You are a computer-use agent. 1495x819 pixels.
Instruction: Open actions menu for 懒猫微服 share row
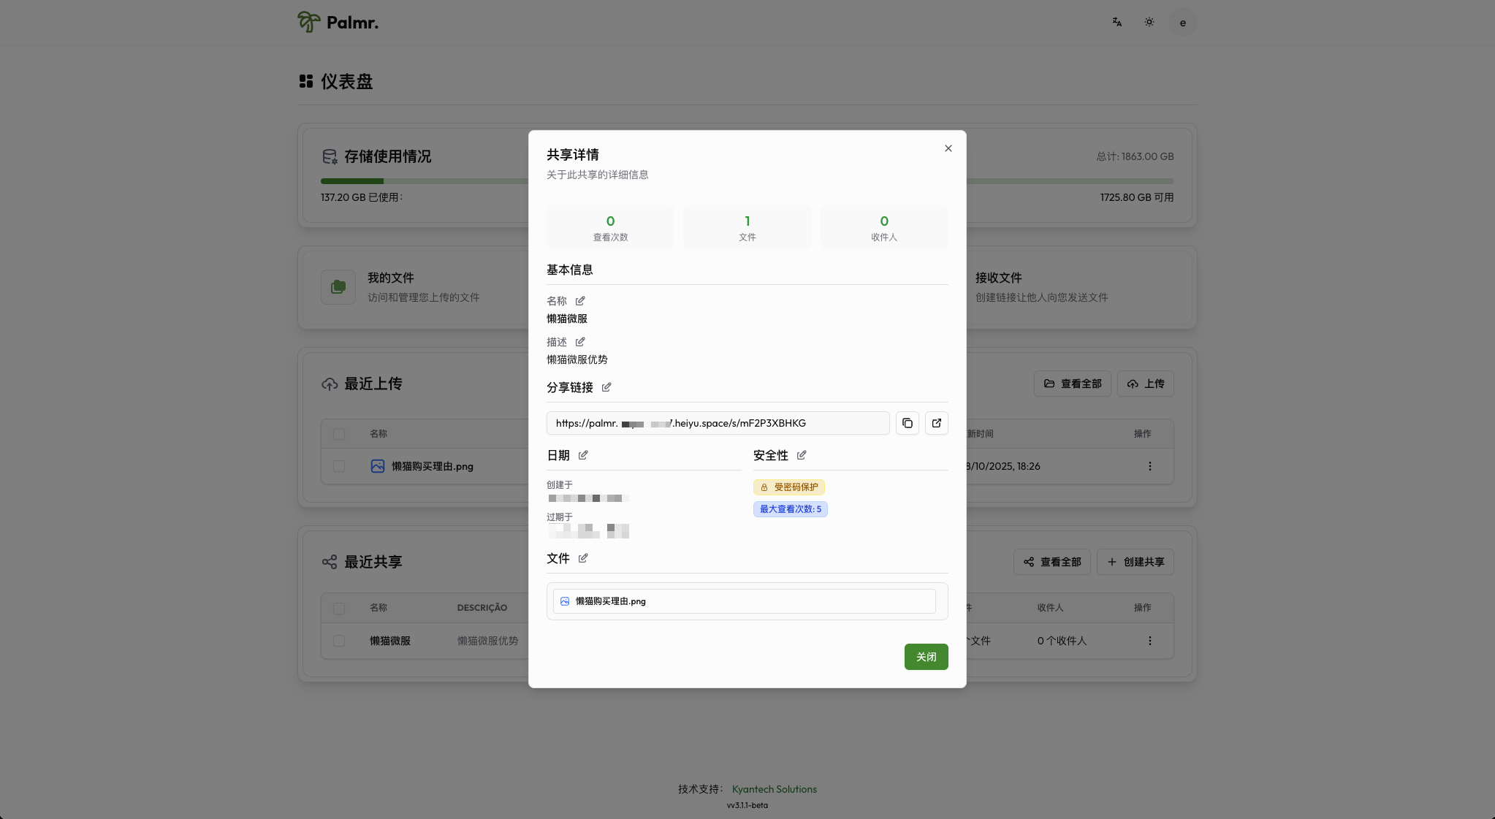click(1149, 641)
